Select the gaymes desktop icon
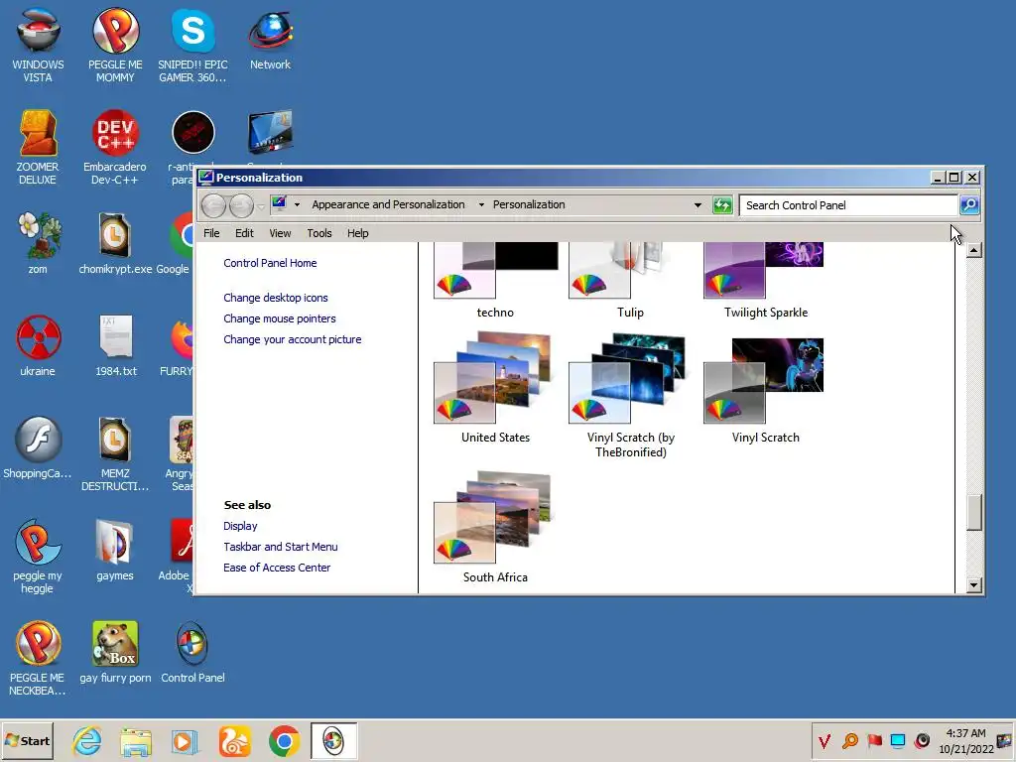Image resolution: width=1016 pixels, height=762 pixels. coord(115,551)
